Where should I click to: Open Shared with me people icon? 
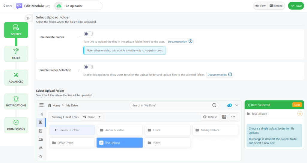41,148
